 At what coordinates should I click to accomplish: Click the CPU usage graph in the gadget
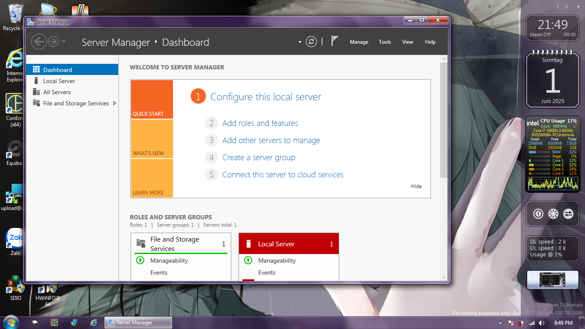click(x=553, y=183)
